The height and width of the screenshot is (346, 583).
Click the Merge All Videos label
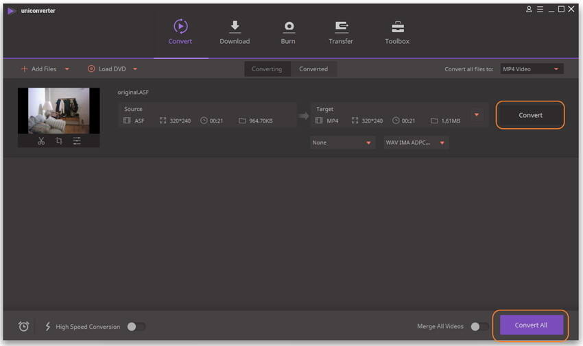[440, 326]
